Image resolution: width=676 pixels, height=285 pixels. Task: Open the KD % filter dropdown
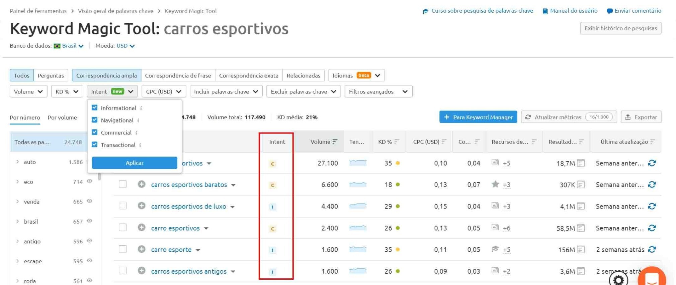tap(67, 91)
